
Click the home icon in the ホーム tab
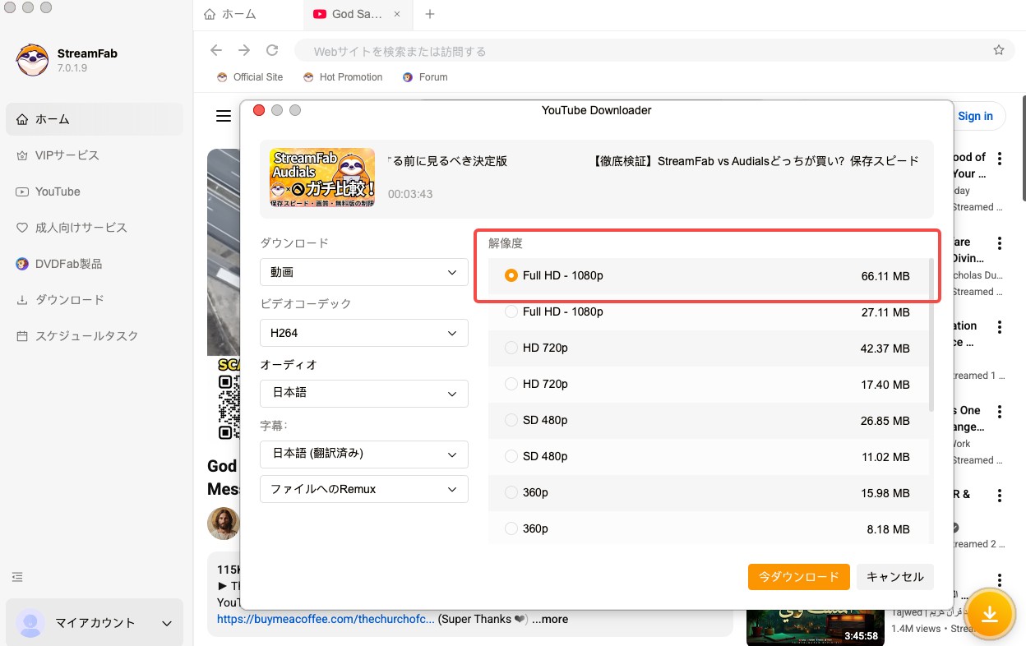(210, 14)
